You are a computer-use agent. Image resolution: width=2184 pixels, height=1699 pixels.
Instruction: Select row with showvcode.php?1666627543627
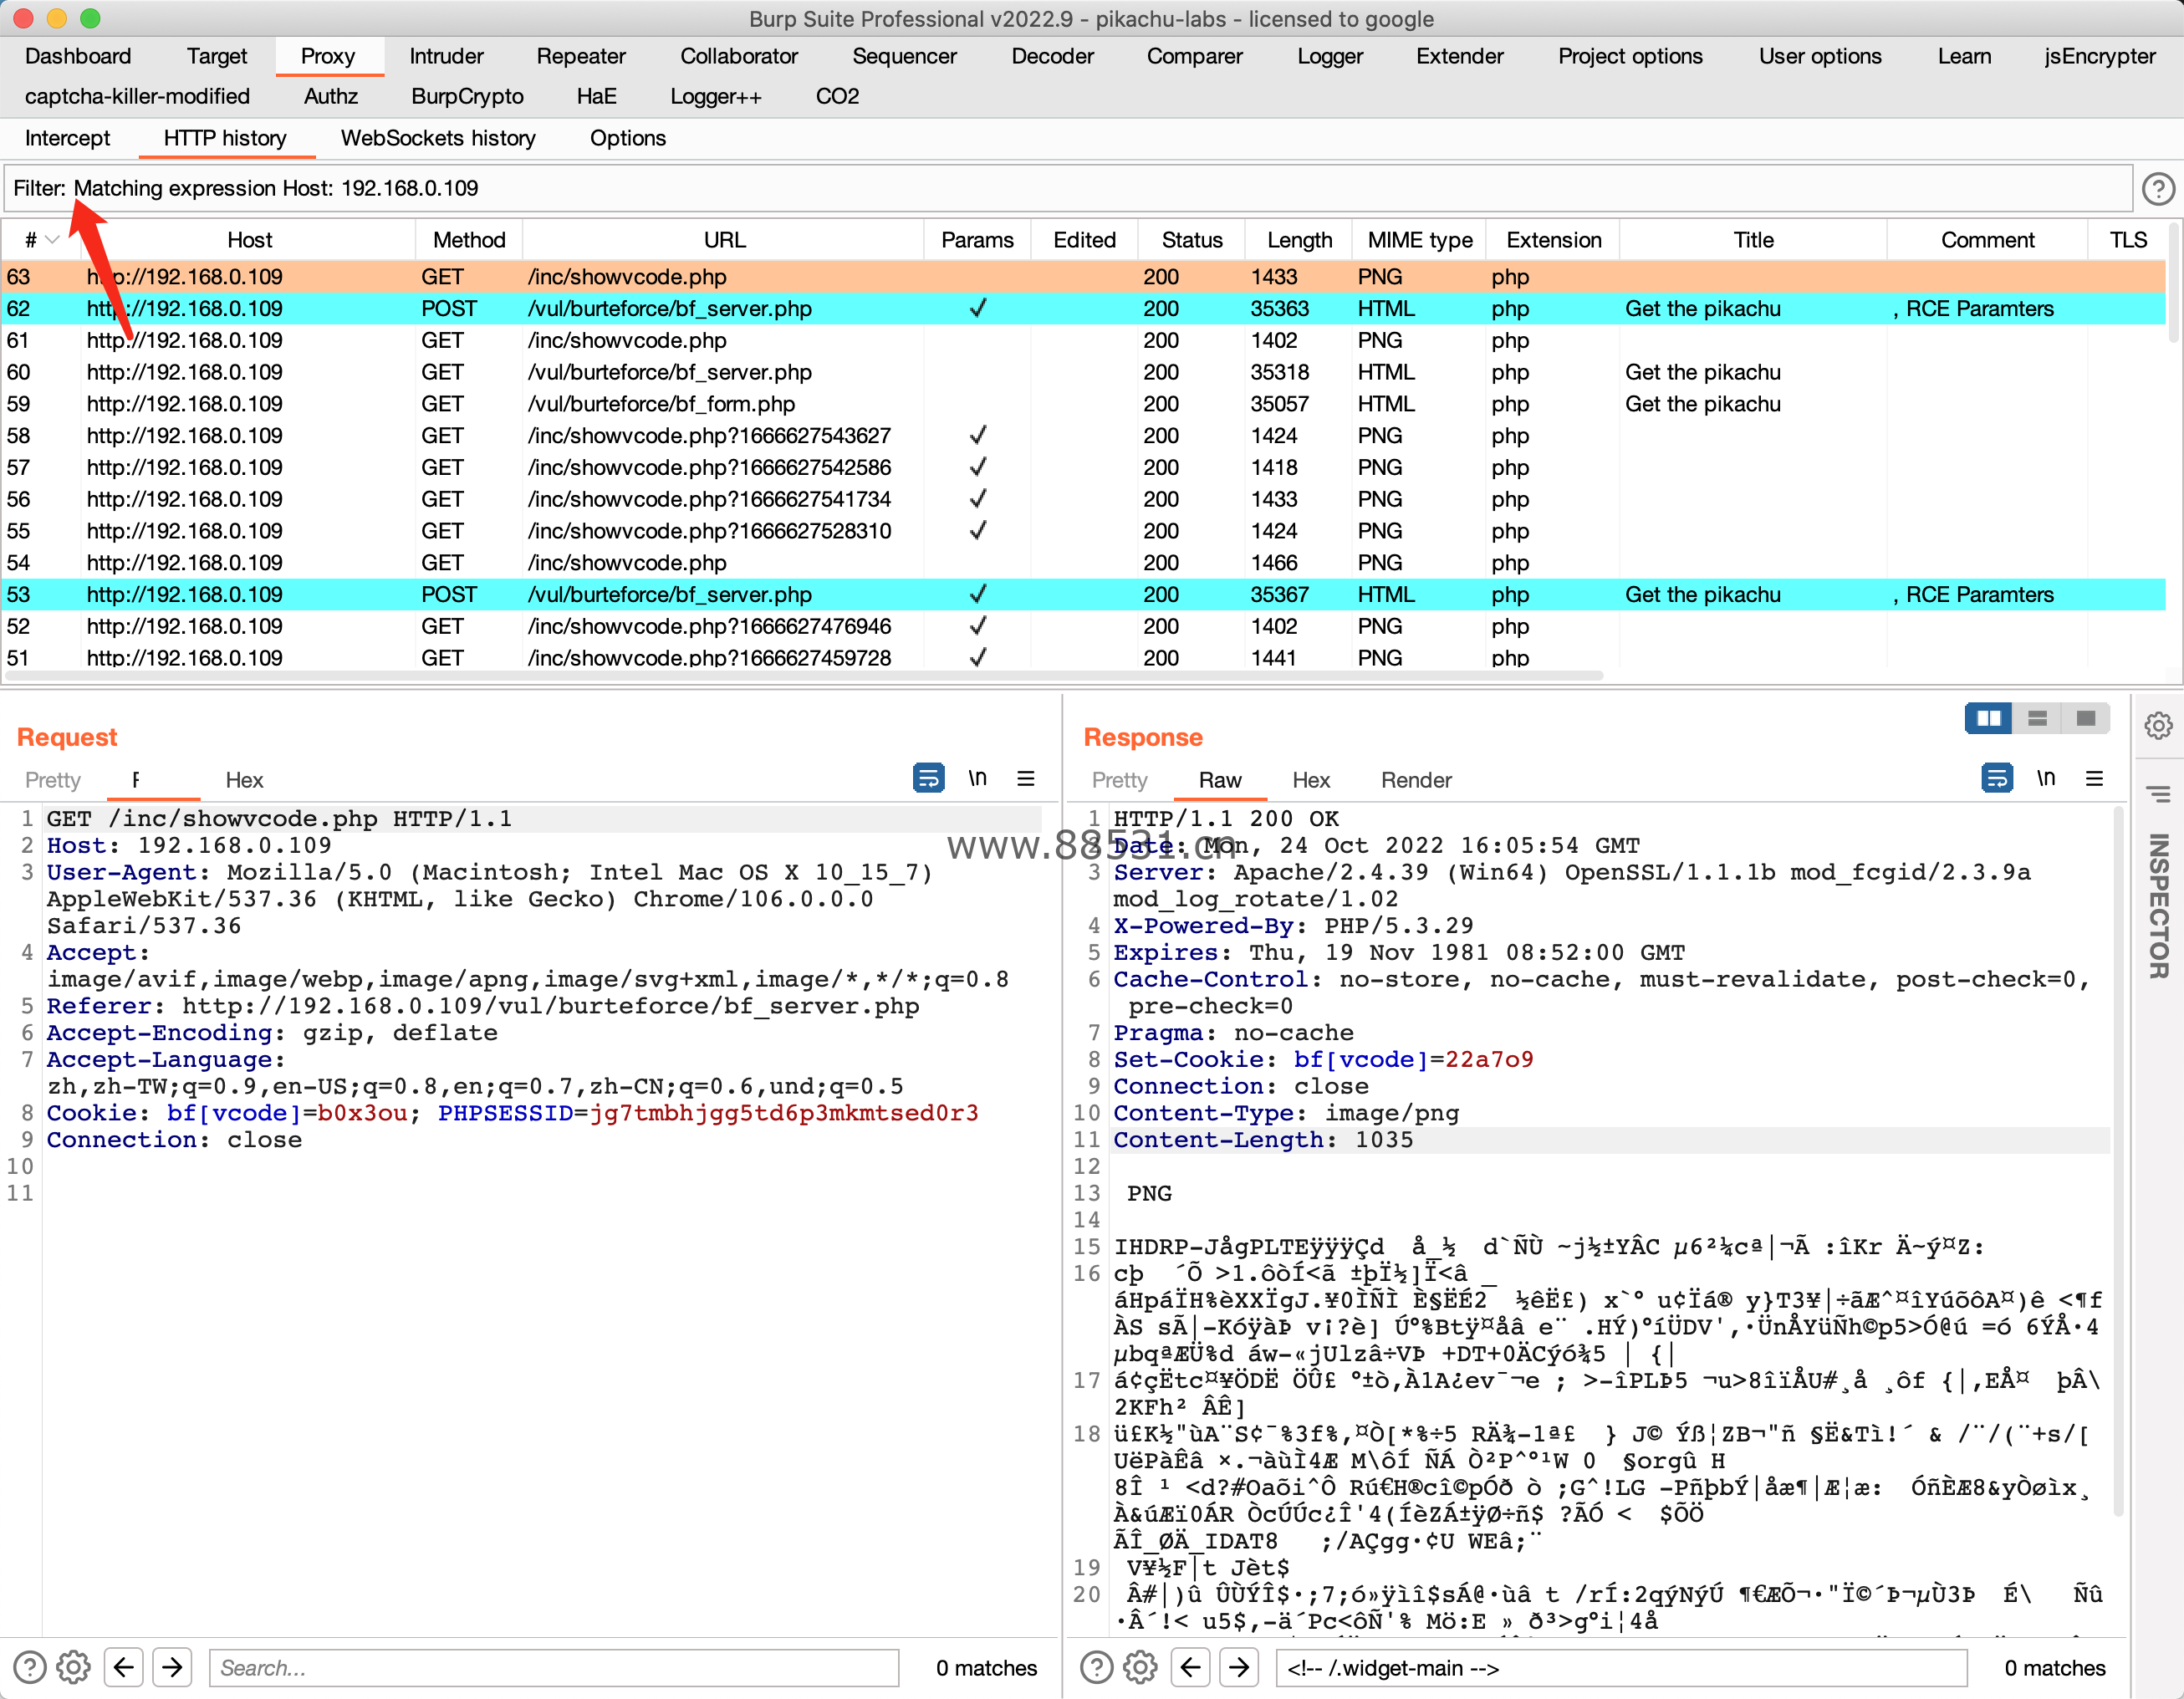[x=1084, y=436]
